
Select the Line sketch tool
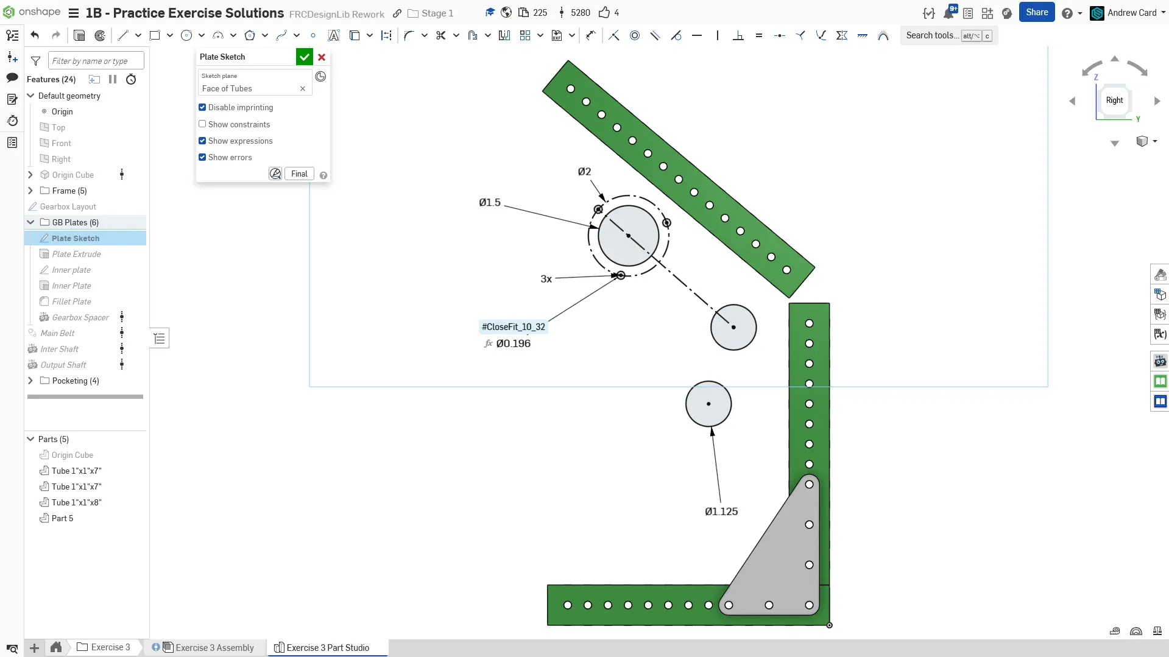click(123, 35)
